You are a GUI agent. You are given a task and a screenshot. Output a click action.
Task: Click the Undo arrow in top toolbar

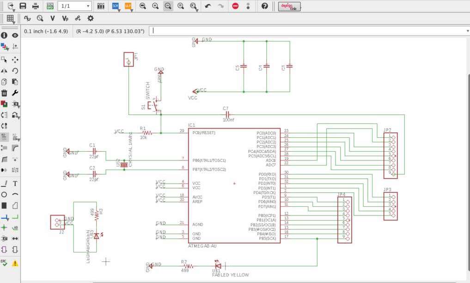pyautogui.click(x=208, y=6)
